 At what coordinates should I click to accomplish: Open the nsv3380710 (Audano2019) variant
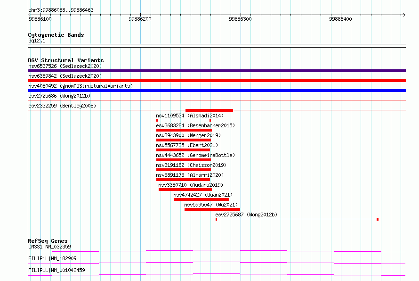pyautogui.click(x=191, y=185)
